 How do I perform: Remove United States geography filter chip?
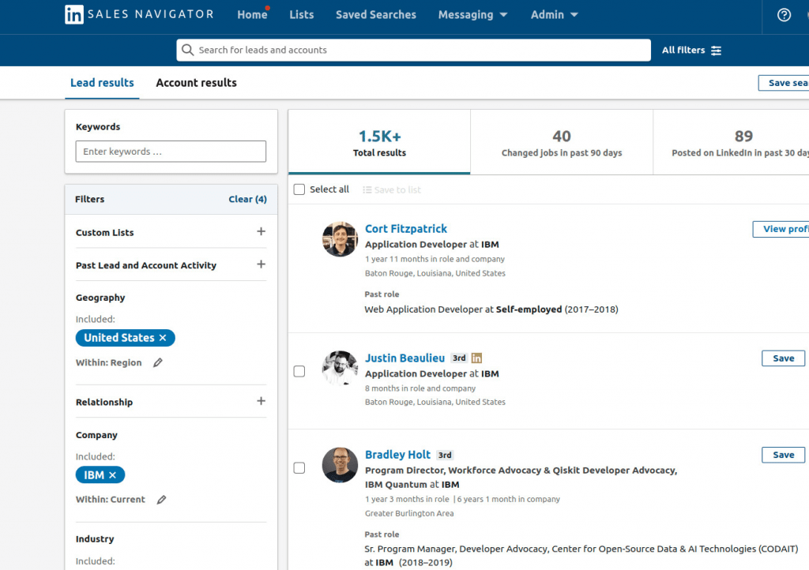tap(163, 338)
